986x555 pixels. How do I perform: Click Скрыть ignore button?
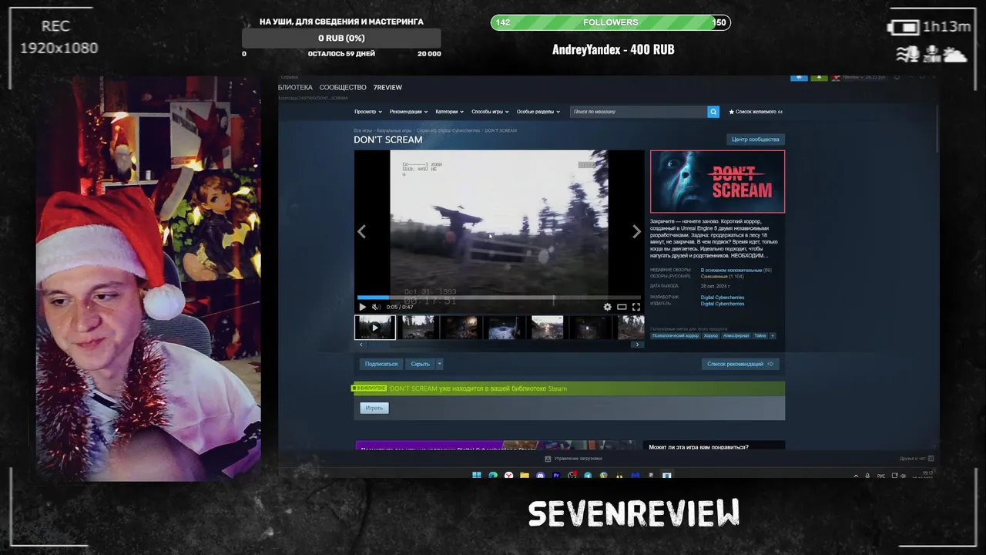coord(420,364)
